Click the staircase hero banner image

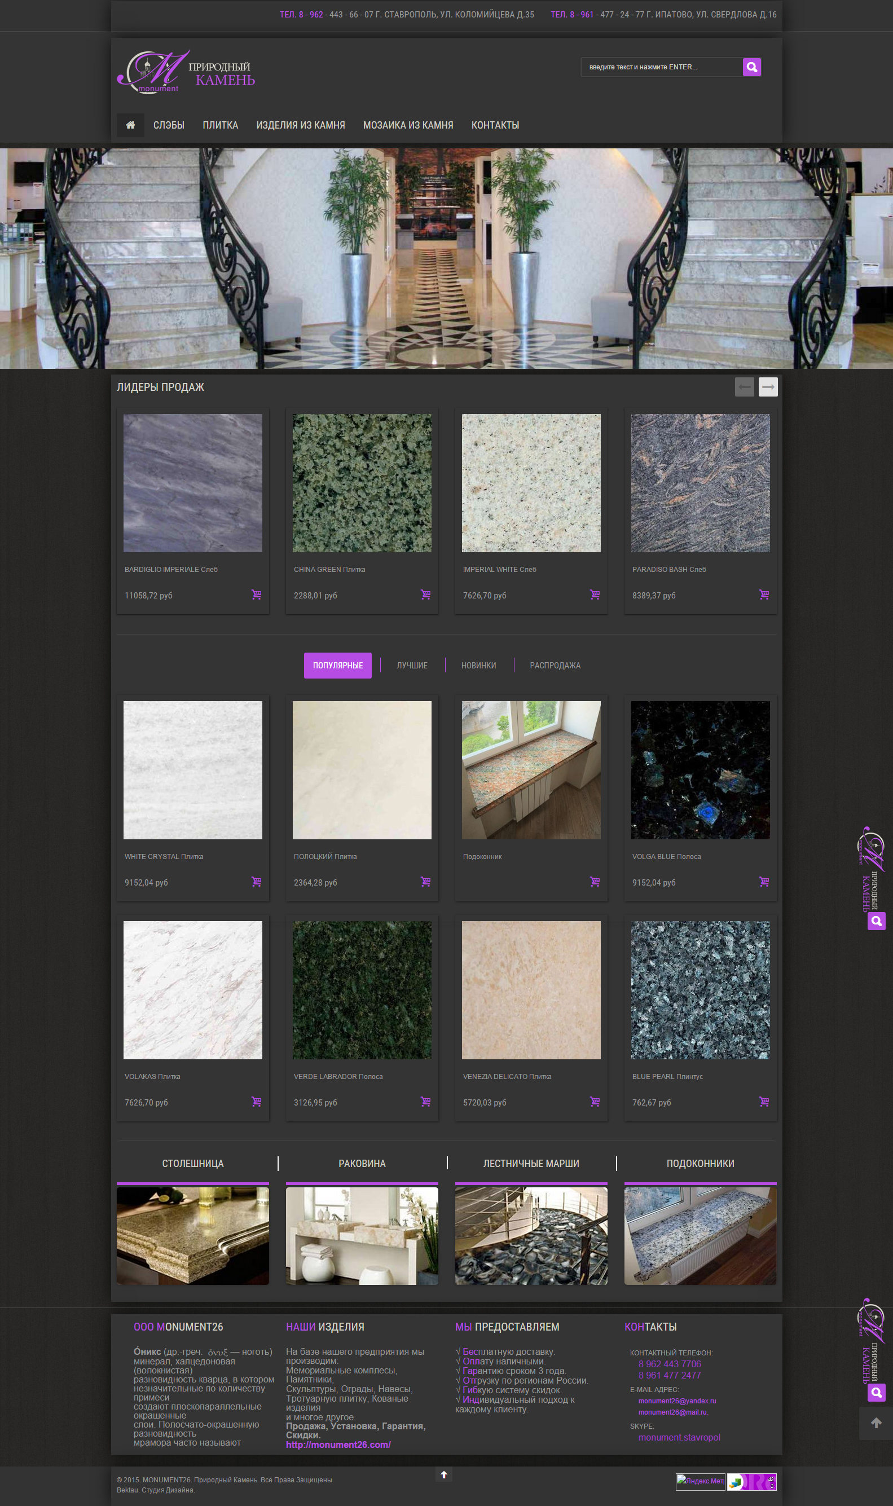coord(447,258)
